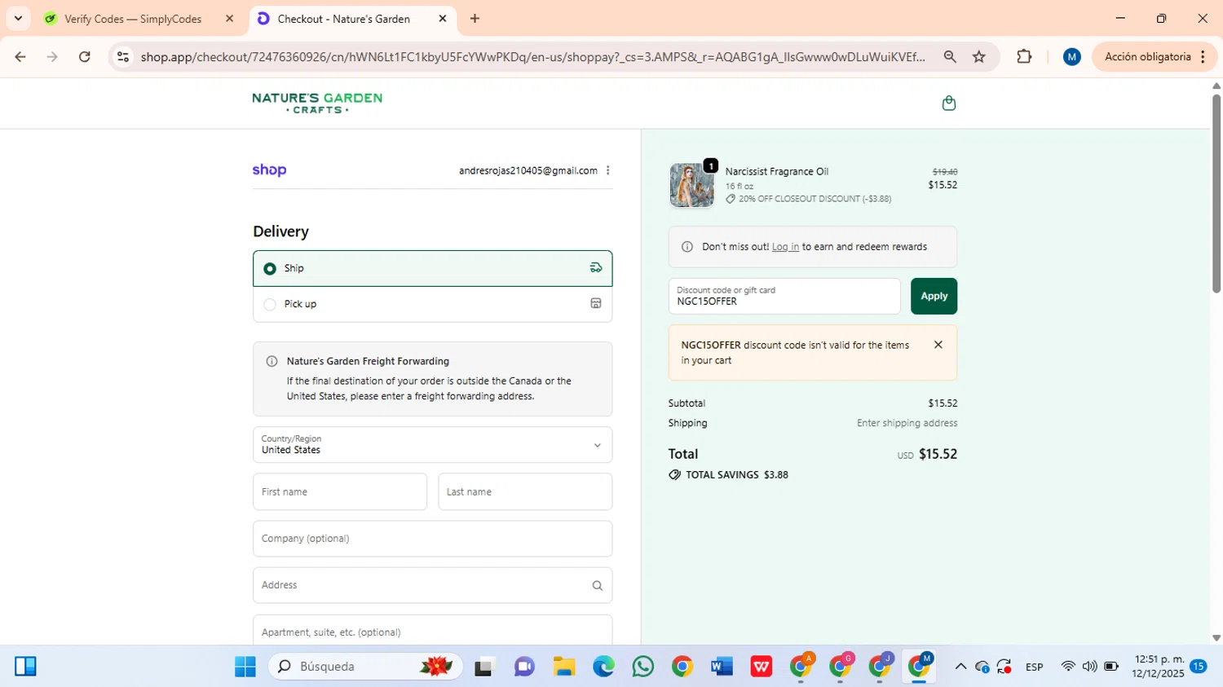Open the taskbar clock and date
The height and width of the screenshot is (687, 1223).
point(1158,667)
